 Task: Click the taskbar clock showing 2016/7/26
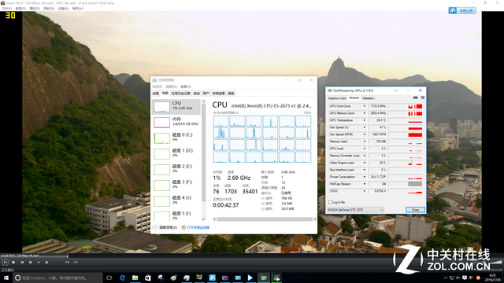coord(492,277)
